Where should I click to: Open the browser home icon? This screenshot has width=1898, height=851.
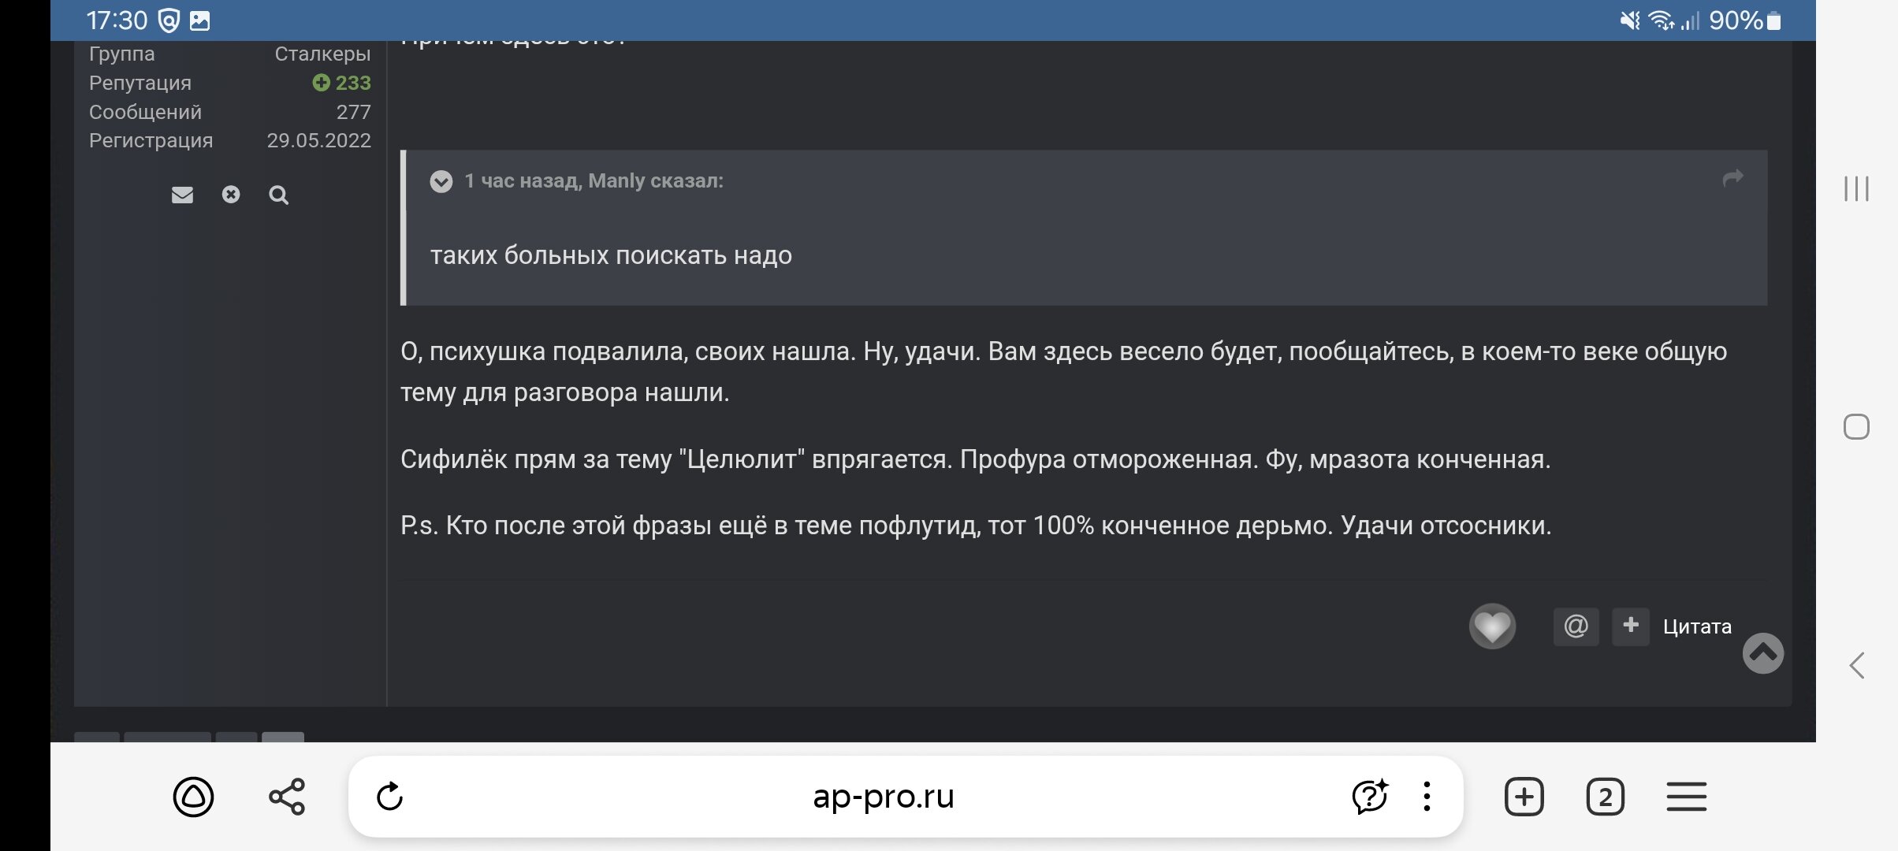193,797
